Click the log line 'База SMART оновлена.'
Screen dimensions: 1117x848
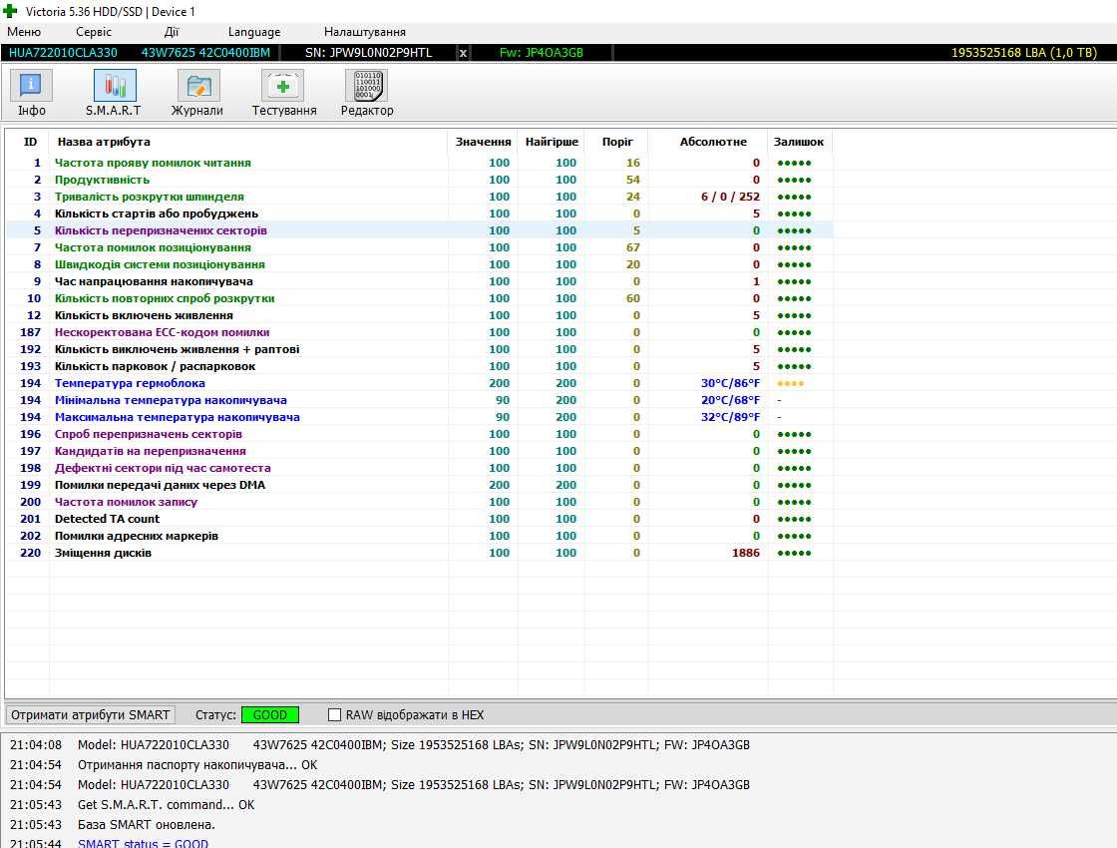[146, 824]
